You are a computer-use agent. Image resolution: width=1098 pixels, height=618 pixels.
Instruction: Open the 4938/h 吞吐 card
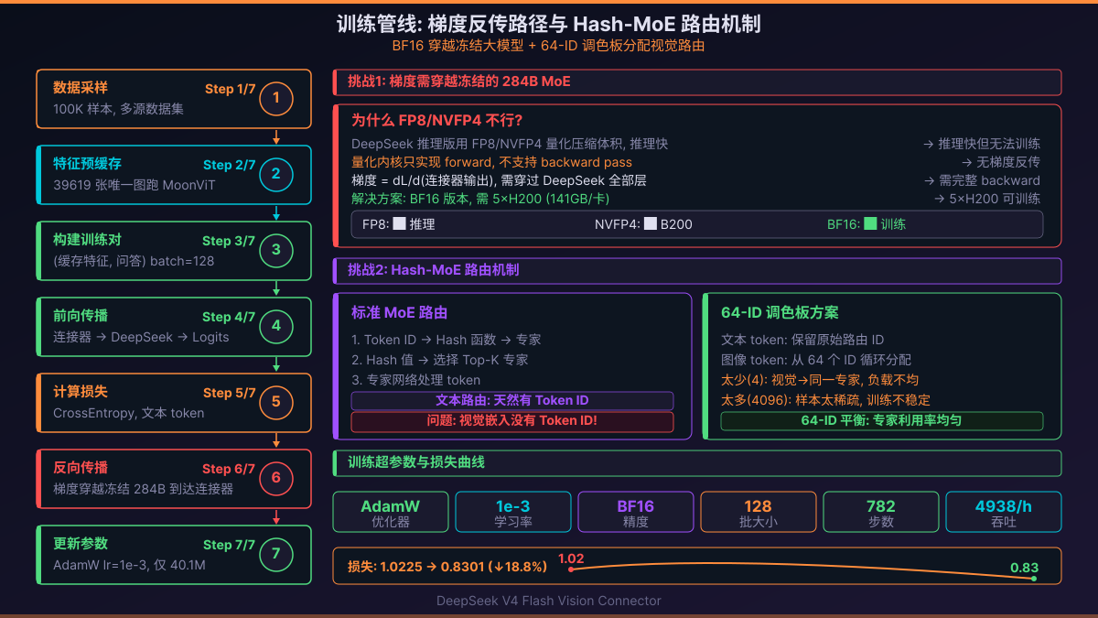pyautogui.click(x=1004, y=513)
